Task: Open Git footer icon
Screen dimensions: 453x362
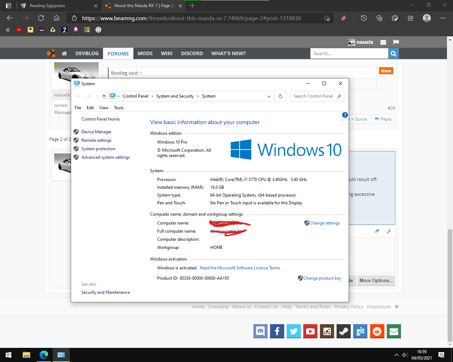Action: [x=360, y=331]
